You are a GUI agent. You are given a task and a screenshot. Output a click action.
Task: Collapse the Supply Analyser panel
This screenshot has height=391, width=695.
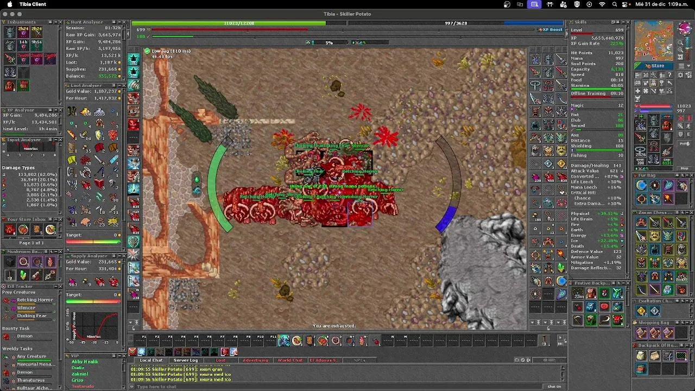(119, 256)
